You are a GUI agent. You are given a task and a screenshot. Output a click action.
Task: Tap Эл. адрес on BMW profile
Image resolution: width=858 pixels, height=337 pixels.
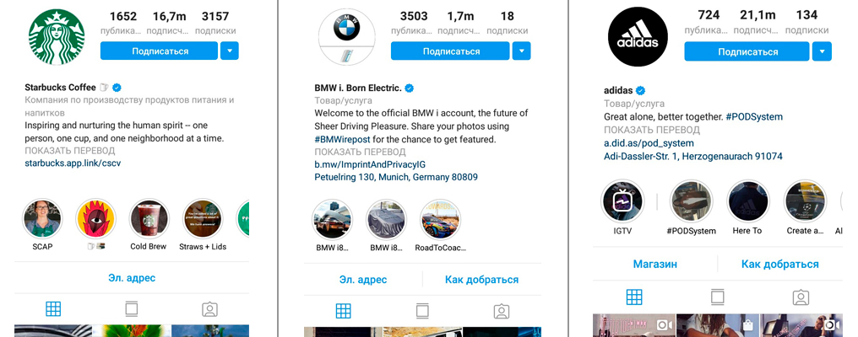point(363,280)
